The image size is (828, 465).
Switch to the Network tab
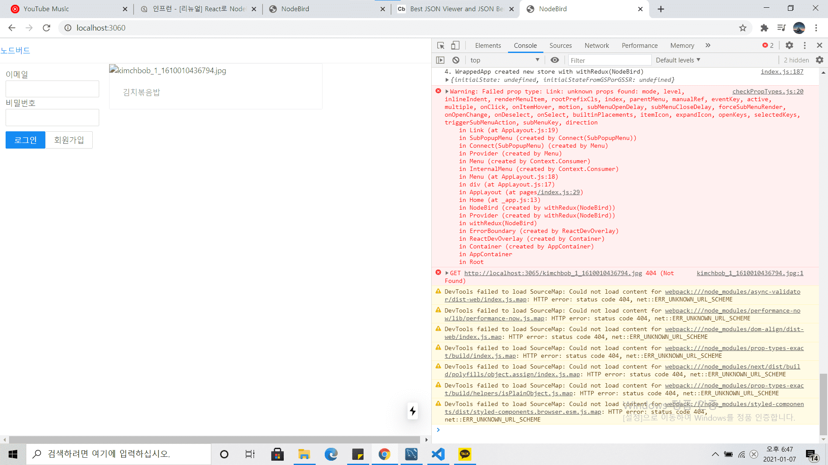coord(596,46)
